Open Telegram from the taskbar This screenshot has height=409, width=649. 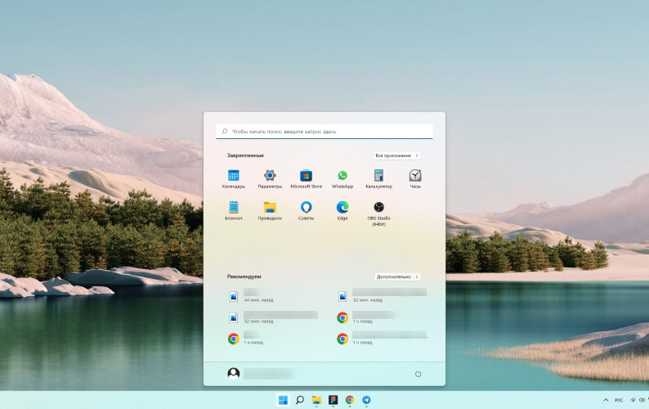pos(366,400)
